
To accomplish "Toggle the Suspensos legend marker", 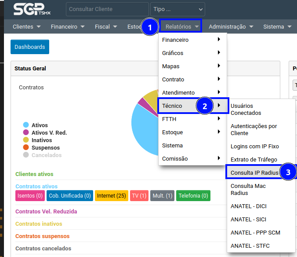I will tap(26, 148).
